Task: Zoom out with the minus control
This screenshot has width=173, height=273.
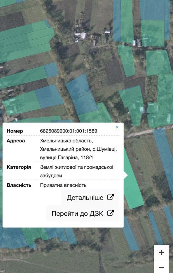Action: [x=161, y=267]
